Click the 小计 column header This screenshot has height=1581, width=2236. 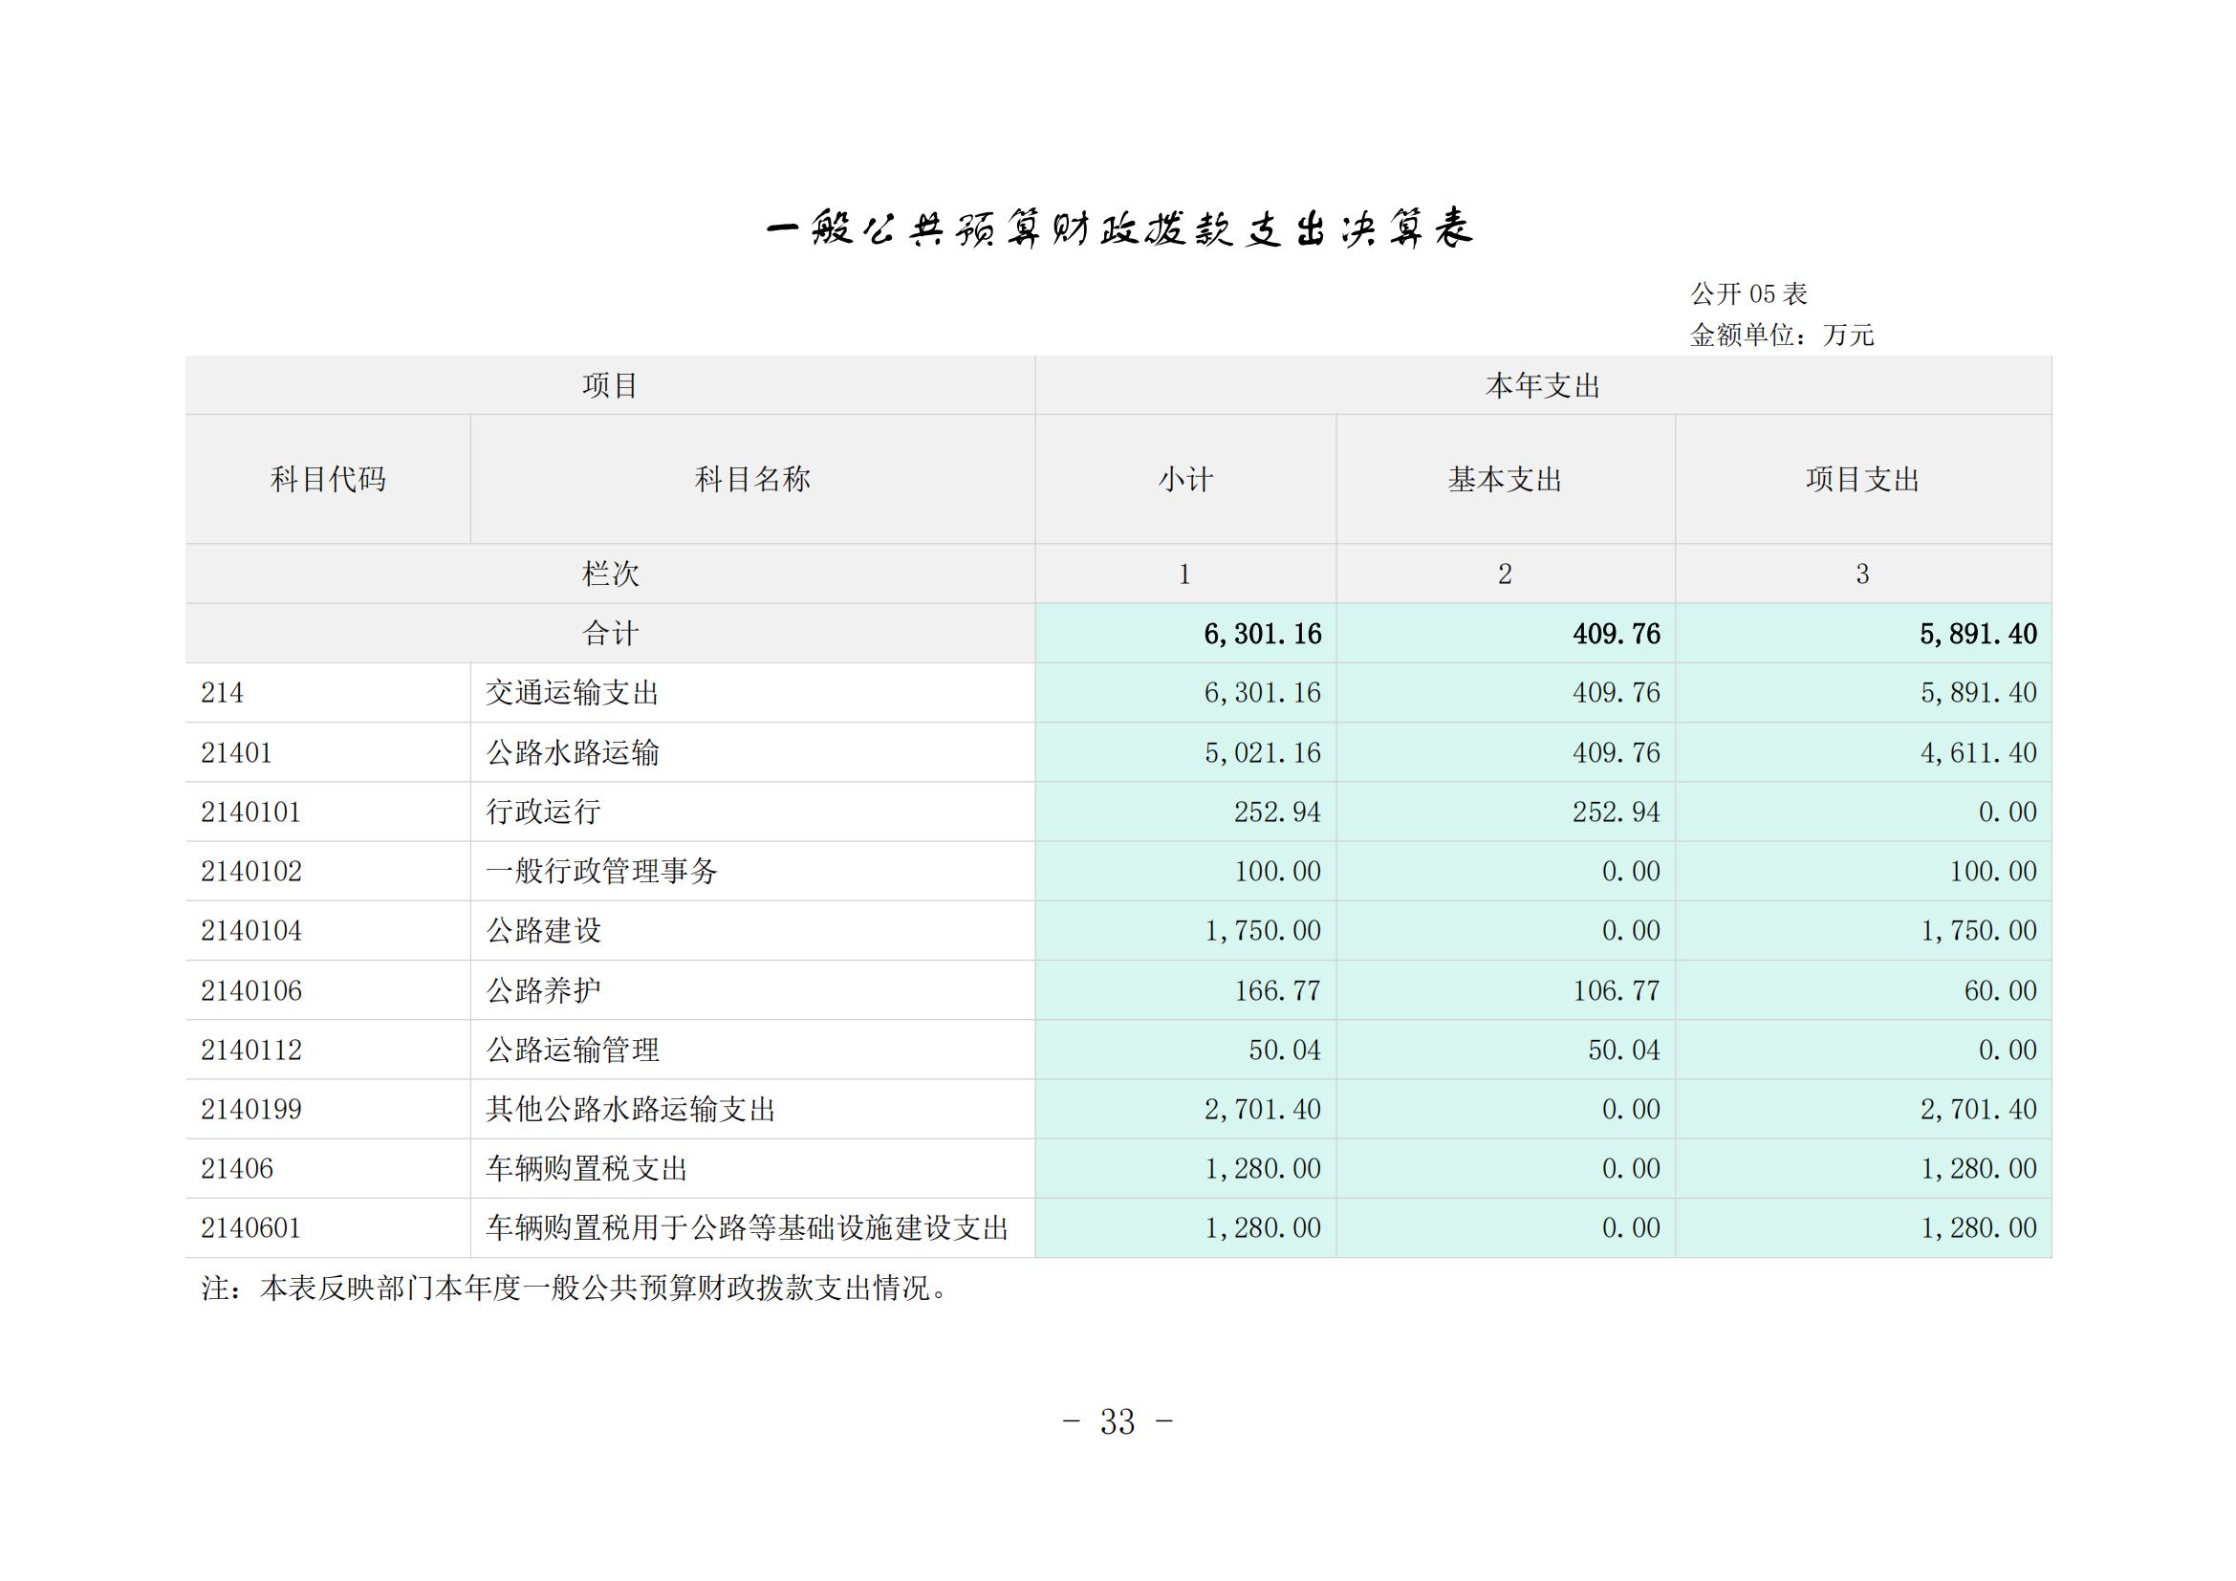(1185, 479)
